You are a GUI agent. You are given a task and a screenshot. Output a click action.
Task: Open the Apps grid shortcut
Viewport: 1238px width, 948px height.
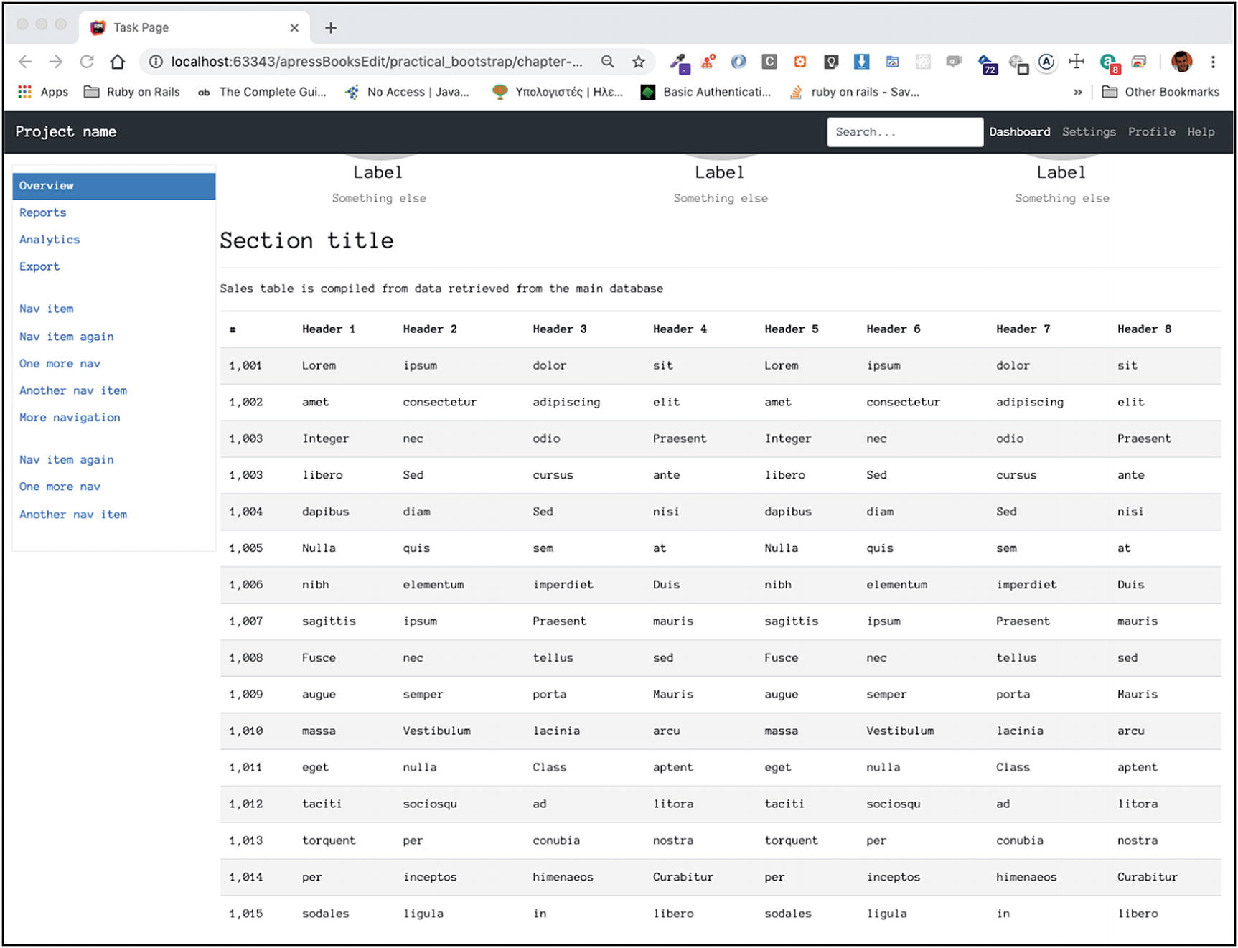pyautogui.click(x=42, y=92)
